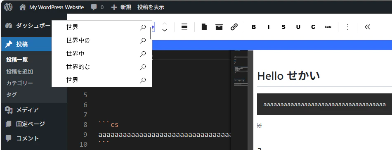This screenshot has width=392, height=150.
Task: Open 投稿を追加 submenu
Action: [x=19, y=71]
